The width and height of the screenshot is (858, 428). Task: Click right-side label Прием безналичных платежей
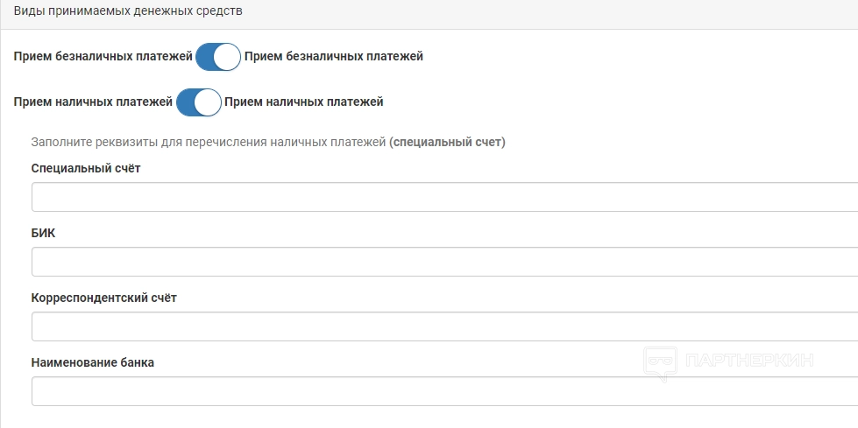coord(334,57)
